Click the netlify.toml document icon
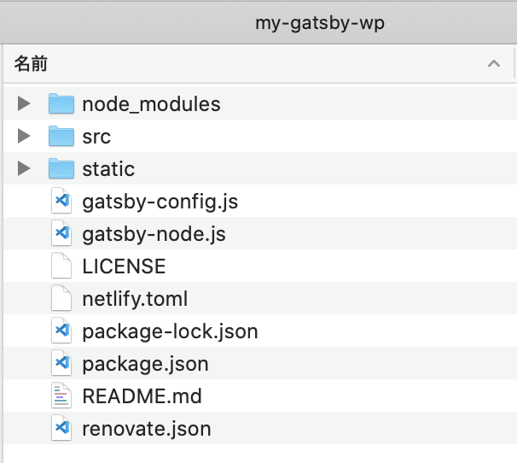Image resolution: width=517 pixels, height=463 pixels. pyautogui.click(x=61, y=299)
